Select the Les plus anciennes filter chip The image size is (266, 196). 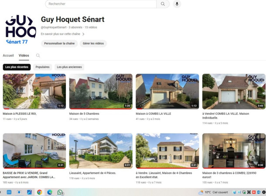(x=69, y=67)
